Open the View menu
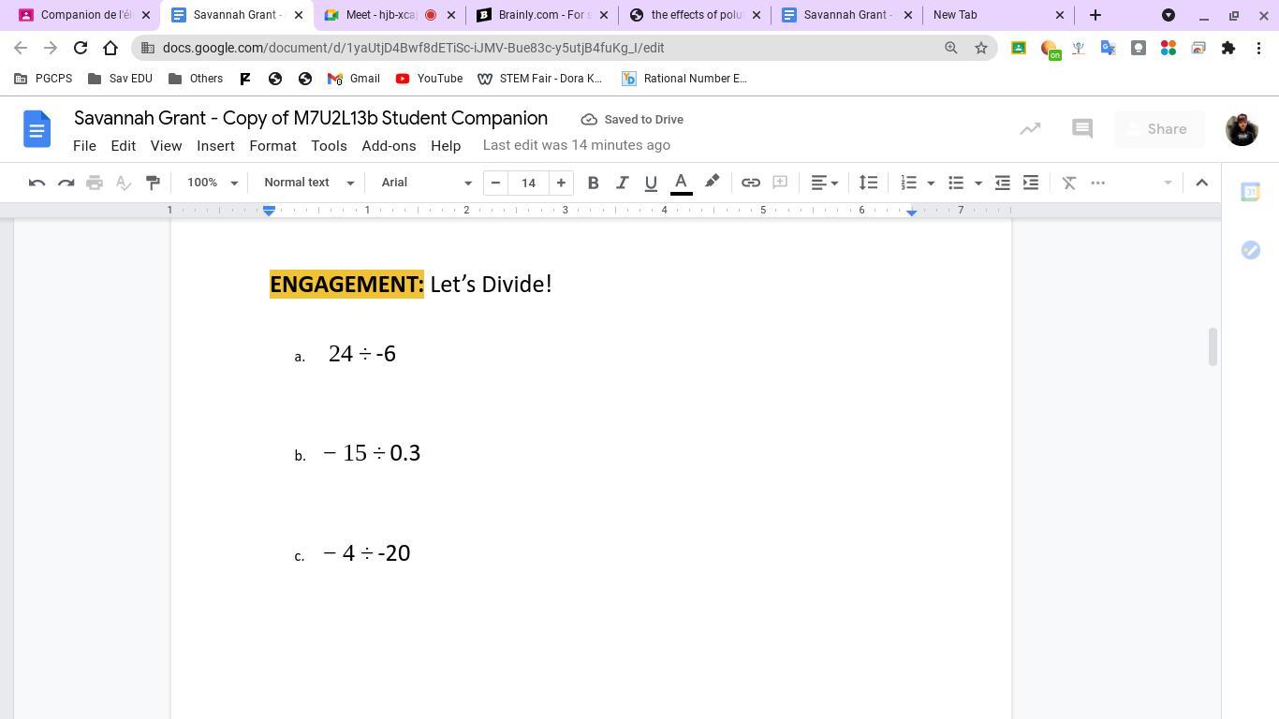 pyautogui.click(x=166, y=146)
